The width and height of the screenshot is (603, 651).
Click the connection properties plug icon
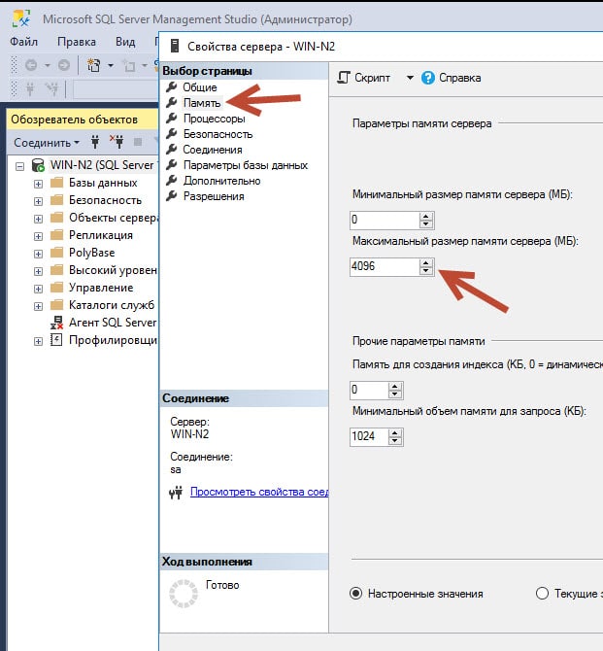[x=176, y=493]
